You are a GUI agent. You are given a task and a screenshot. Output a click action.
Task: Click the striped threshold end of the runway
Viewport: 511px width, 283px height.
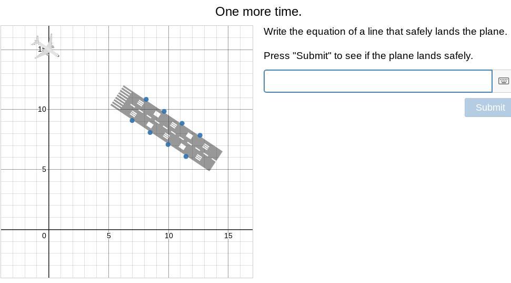click(122, 97)
